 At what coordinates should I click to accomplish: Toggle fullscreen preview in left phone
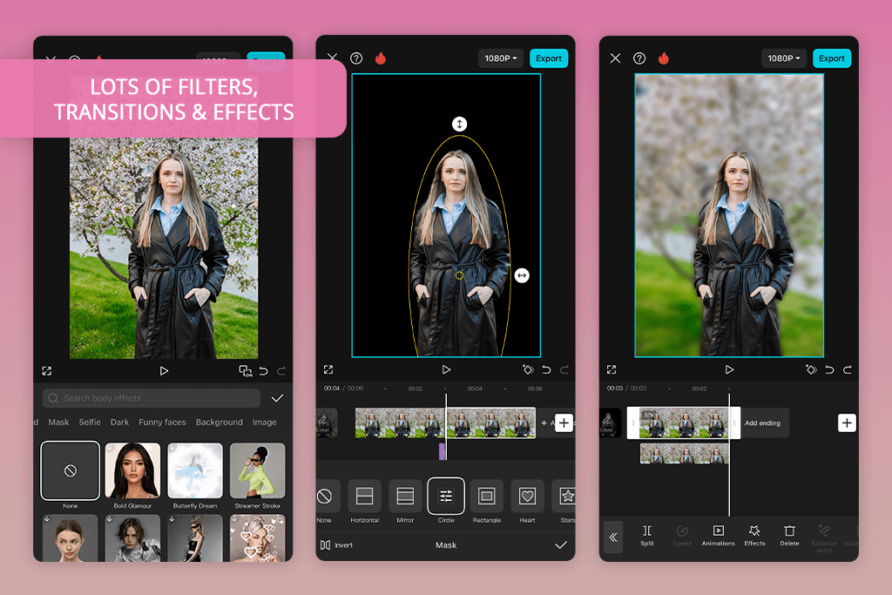coord(47,371)
